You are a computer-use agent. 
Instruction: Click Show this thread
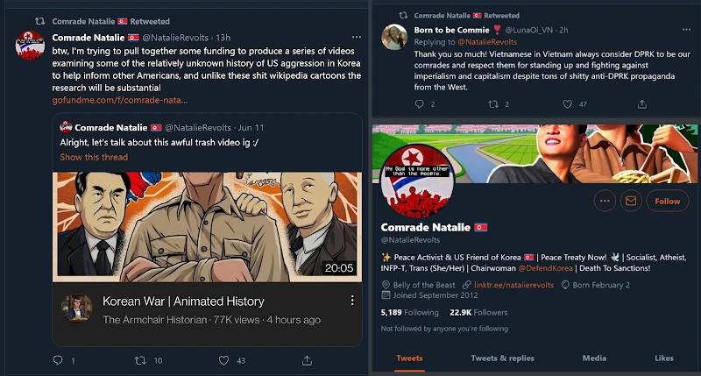[94, 157]
